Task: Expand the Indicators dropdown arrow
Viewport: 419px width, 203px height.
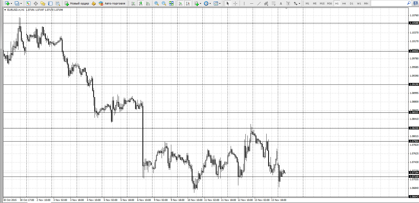Action: coord(201,3)
